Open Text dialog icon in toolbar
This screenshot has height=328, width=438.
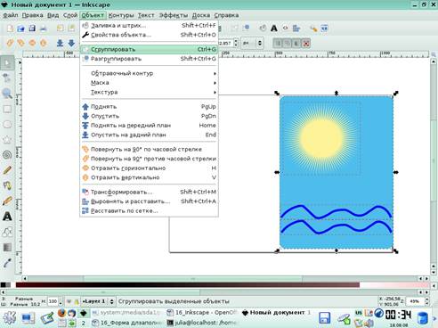(274, 29)
